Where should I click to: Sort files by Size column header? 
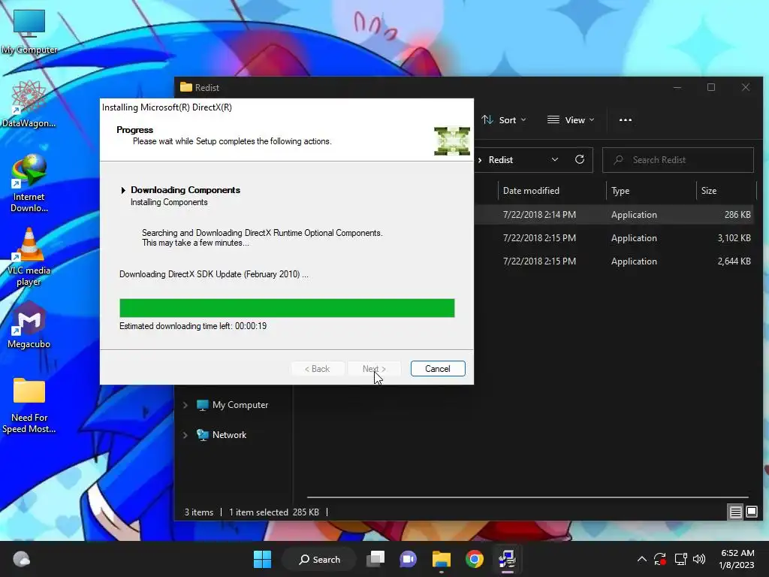(x=726, y=190)
